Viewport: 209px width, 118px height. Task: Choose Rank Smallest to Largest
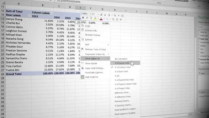(x=125, y=109)
